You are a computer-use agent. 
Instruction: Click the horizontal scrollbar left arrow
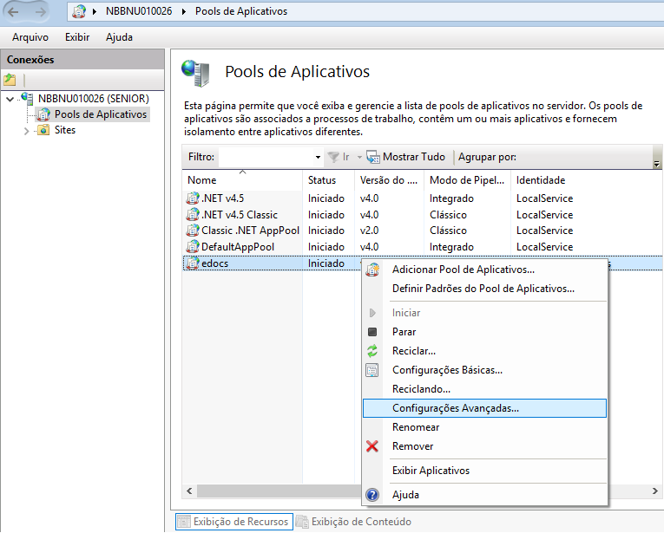189,491
